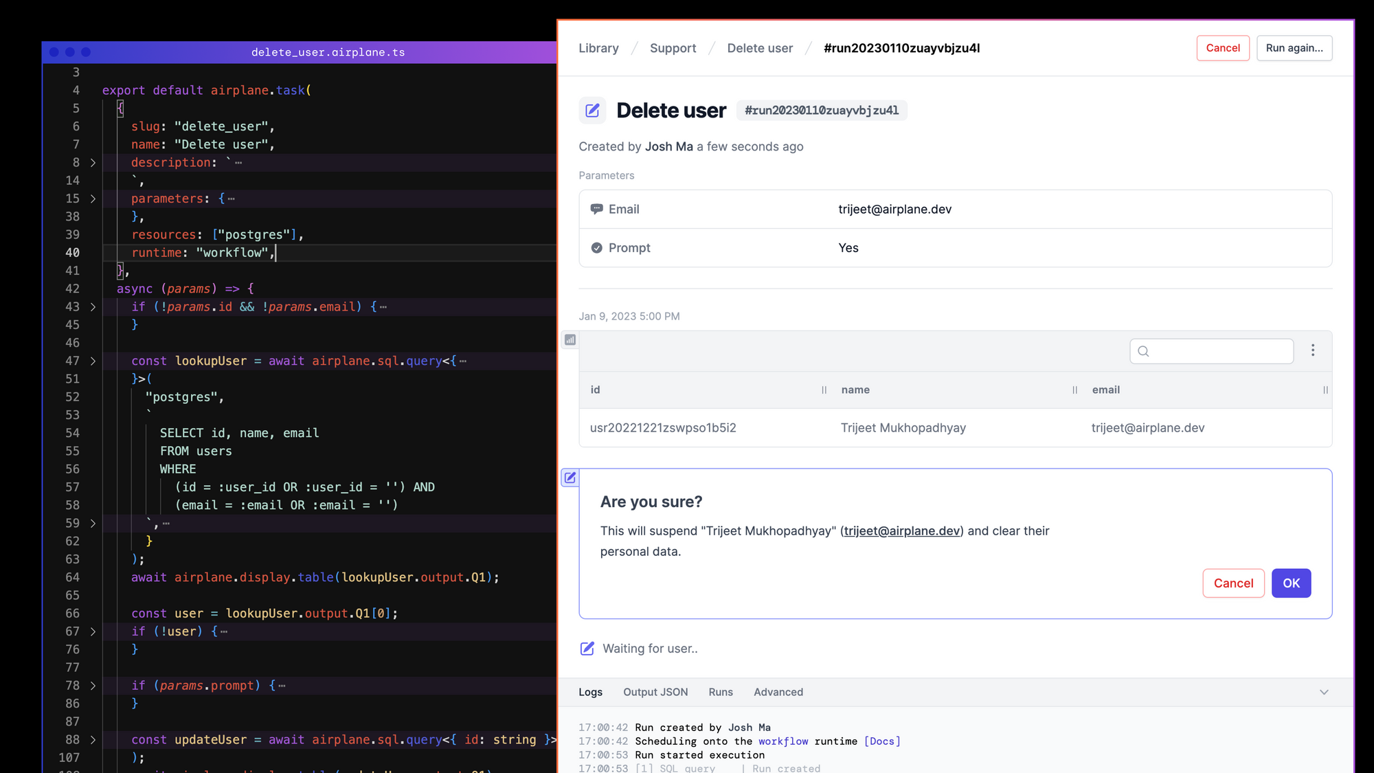Click the id column header

coord(595,390)
